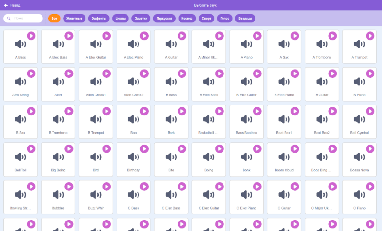Viewport: 382px width, 231px height.
Task: Select the Bossa Nova sound tile
Action: [x=360, y=159]
